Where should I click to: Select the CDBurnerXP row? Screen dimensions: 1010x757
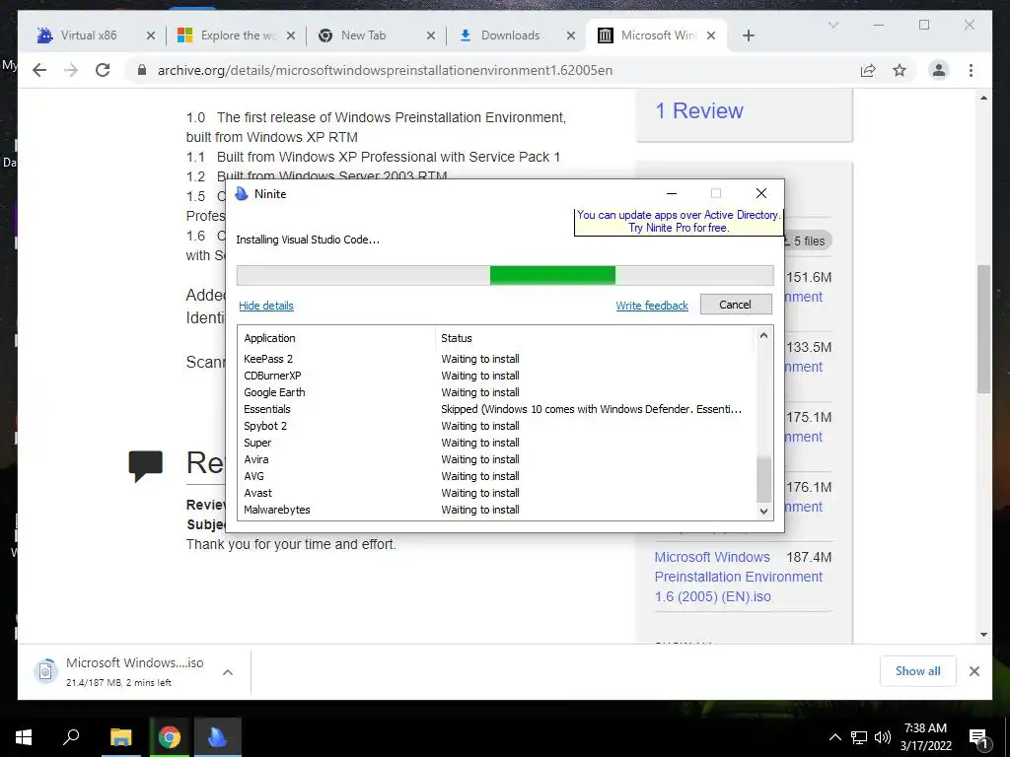(496, 376)
